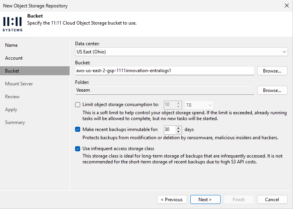Click the 'Protects backups from modification' description
The width and height of the screenshot is (293, 209).
180,138
